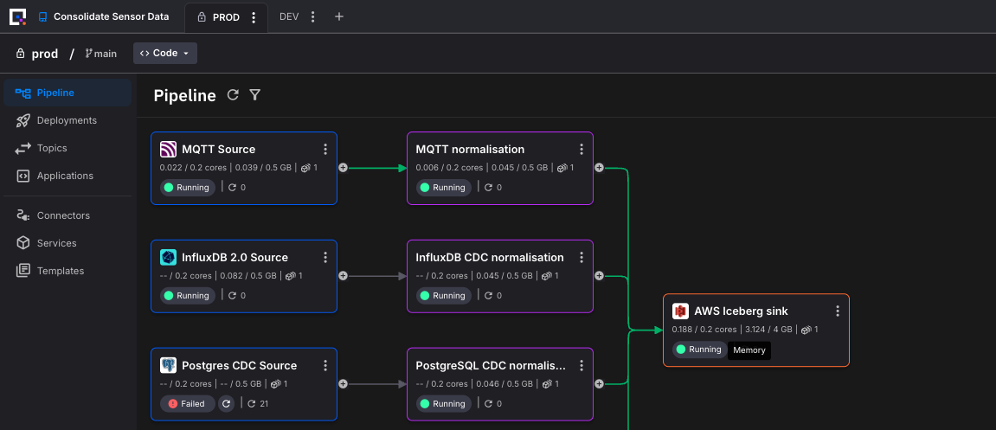
Task: Click the Failed status badge
Action: coord(188,403)
